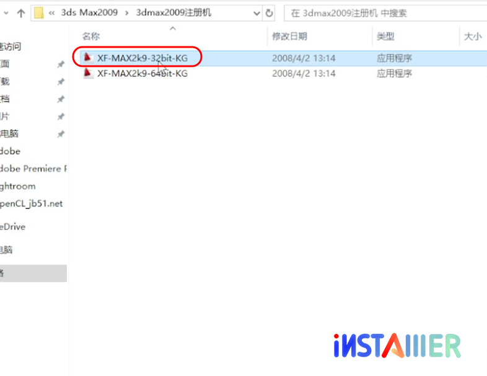This screenshot has height=376, width=487.
Task: Open the address bar history dropdown
Action: 257,14
